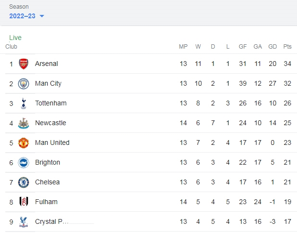Click the Live standings label

pyautogui.click(x=15, y=38)
